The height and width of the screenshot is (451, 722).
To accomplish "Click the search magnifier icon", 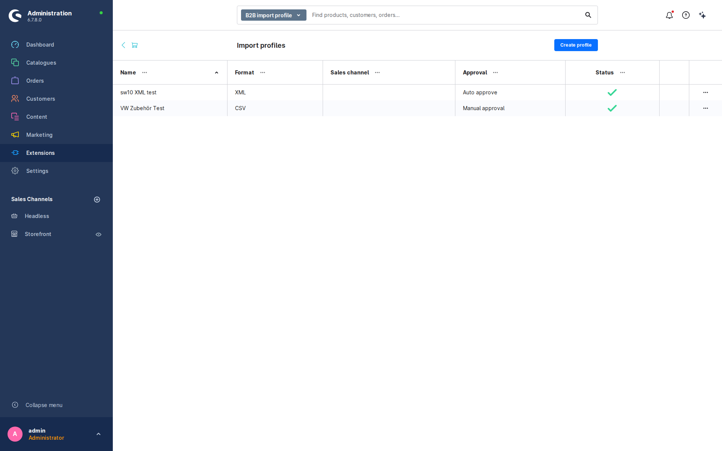I will (588, 15).
